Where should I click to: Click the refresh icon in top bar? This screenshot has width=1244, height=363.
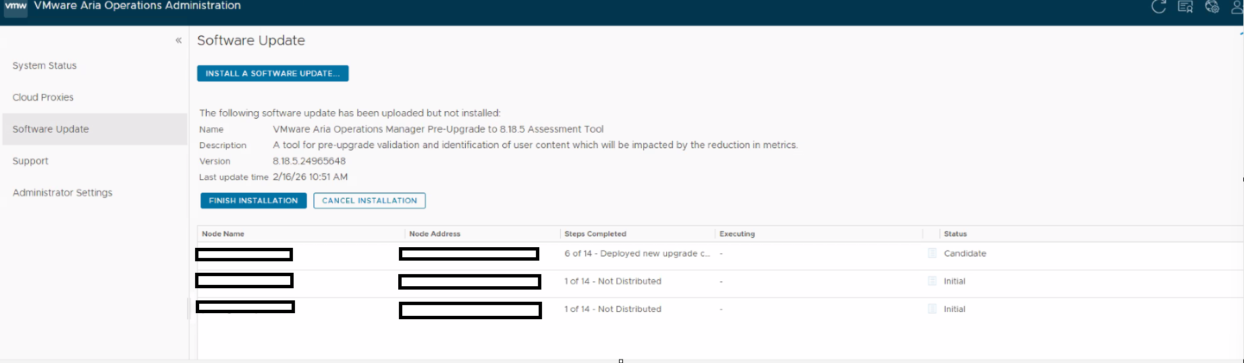[1158, 7]
